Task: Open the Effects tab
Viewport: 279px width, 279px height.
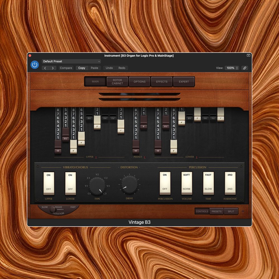Action: (162, 82)
